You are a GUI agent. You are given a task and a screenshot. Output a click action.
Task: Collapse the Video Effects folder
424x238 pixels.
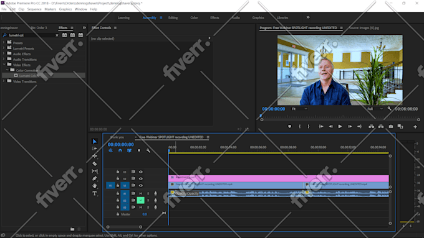4,65
